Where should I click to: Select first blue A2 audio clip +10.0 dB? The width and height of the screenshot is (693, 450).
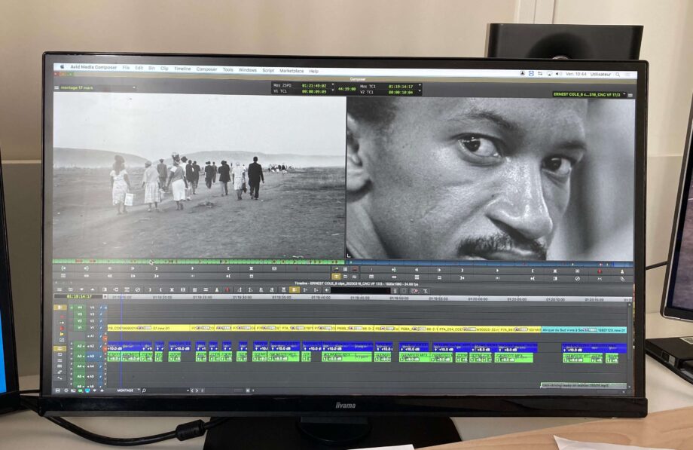(124, 345)
